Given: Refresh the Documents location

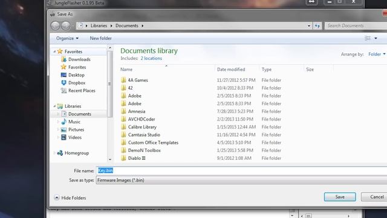Looking at the screenshot, I should pyautogui.click(x=317, y=25).
